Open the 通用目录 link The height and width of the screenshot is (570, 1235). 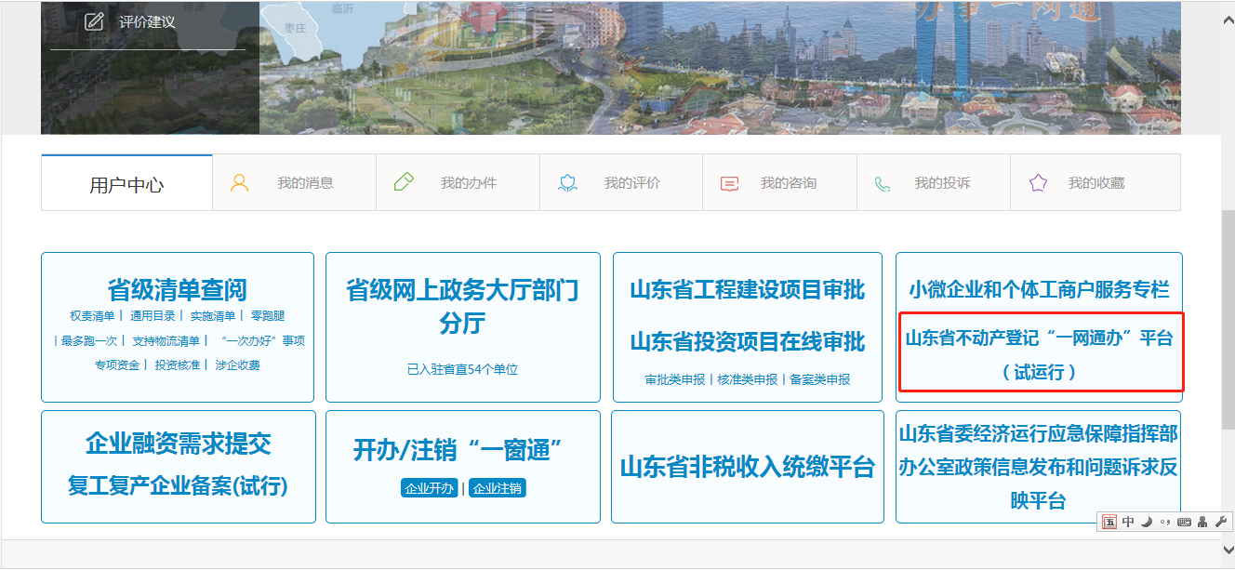click(153, 316)
